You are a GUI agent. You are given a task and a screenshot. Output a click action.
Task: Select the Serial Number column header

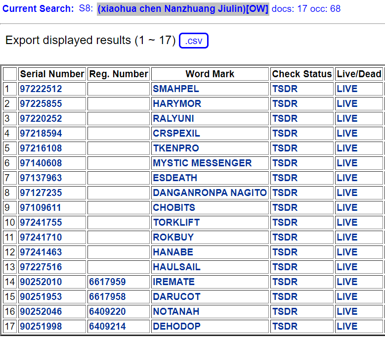point(52,74)
